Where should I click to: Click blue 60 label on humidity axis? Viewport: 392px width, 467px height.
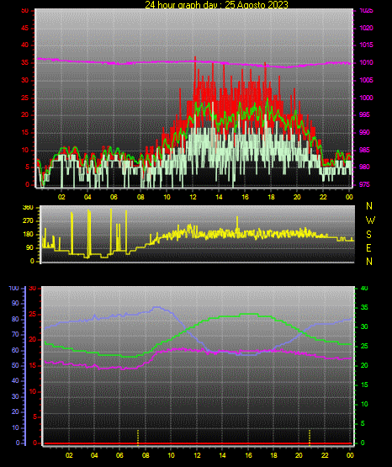[15, 350]
